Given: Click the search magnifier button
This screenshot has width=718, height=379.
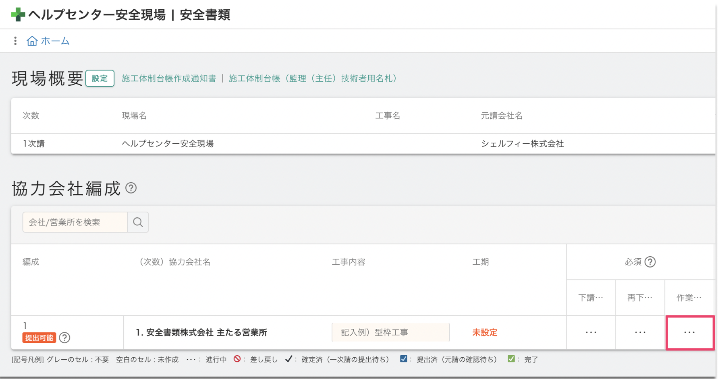Looking at the screenshot, I should [138, 222].
